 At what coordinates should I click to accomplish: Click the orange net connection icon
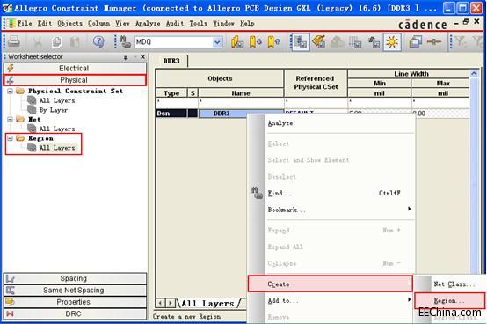(434, 41)
